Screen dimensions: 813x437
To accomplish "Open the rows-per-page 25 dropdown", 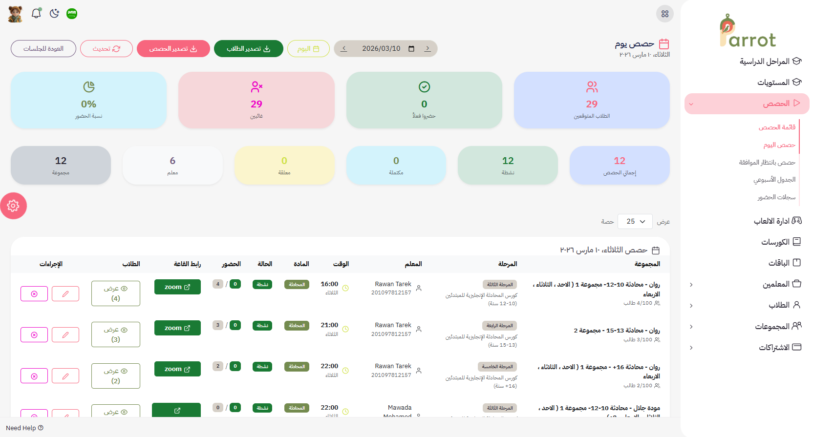I will point(635,222).
